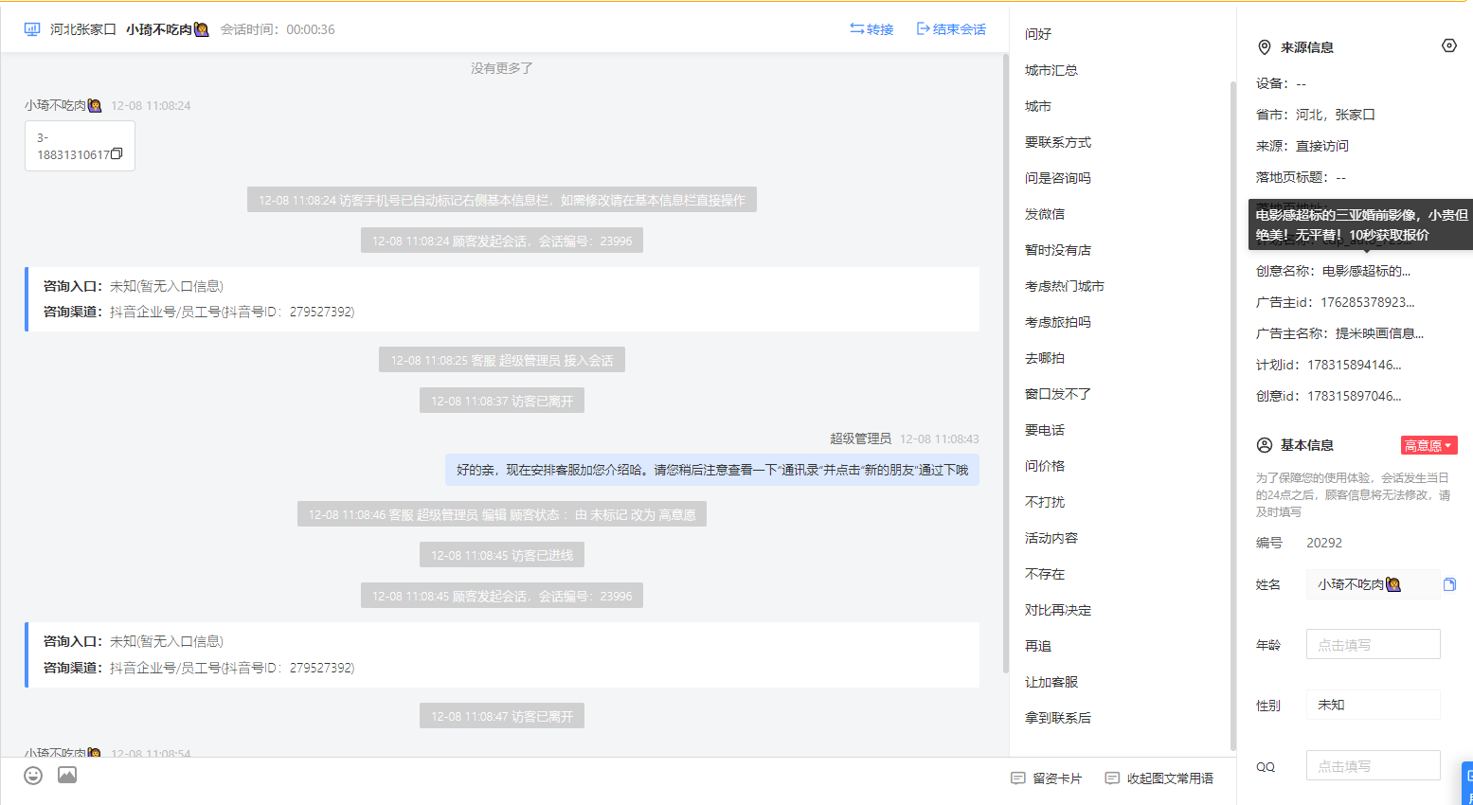This screenshot has width=1473, height=805.
Task: Click the user icon beside 基本信息
Action: (x=1264, y=445)
